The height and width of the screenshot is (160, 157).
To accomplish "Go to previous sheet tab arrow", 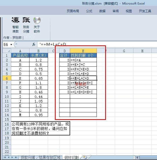I will pos(9,157).
